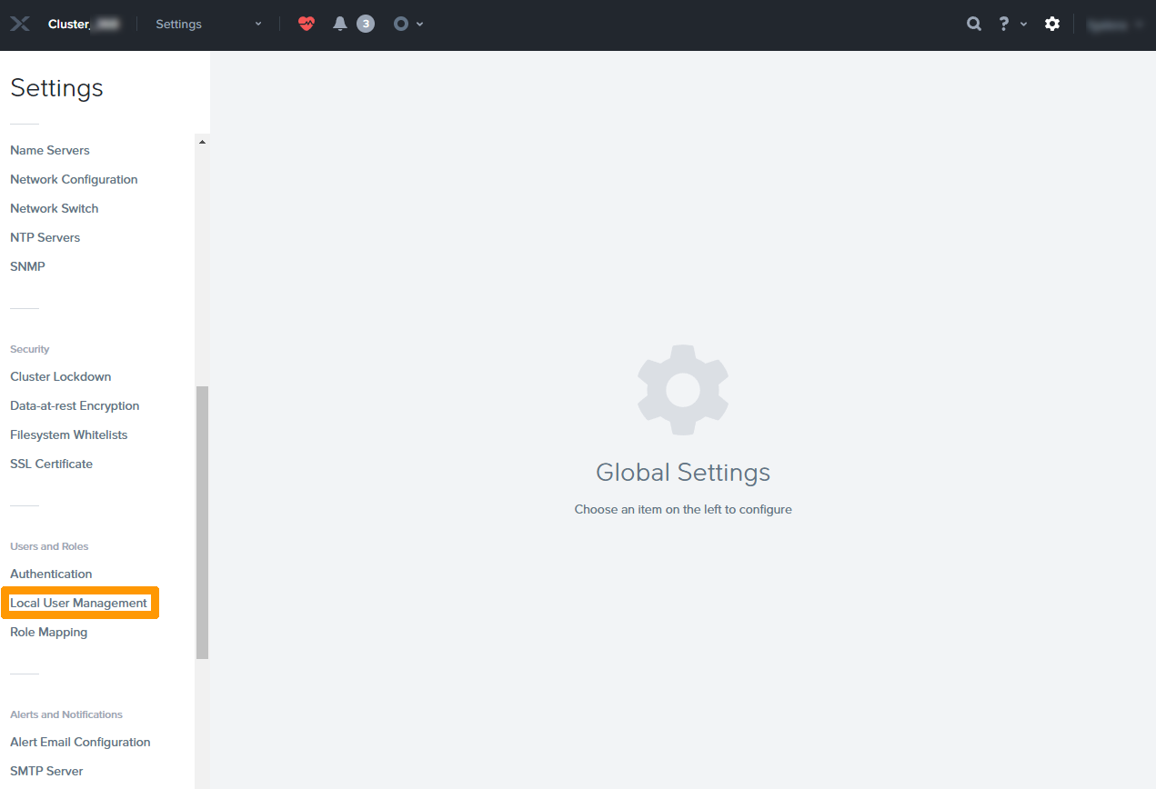
Task: Expand the tasks dropdown chevron
Action: point(420,25)
